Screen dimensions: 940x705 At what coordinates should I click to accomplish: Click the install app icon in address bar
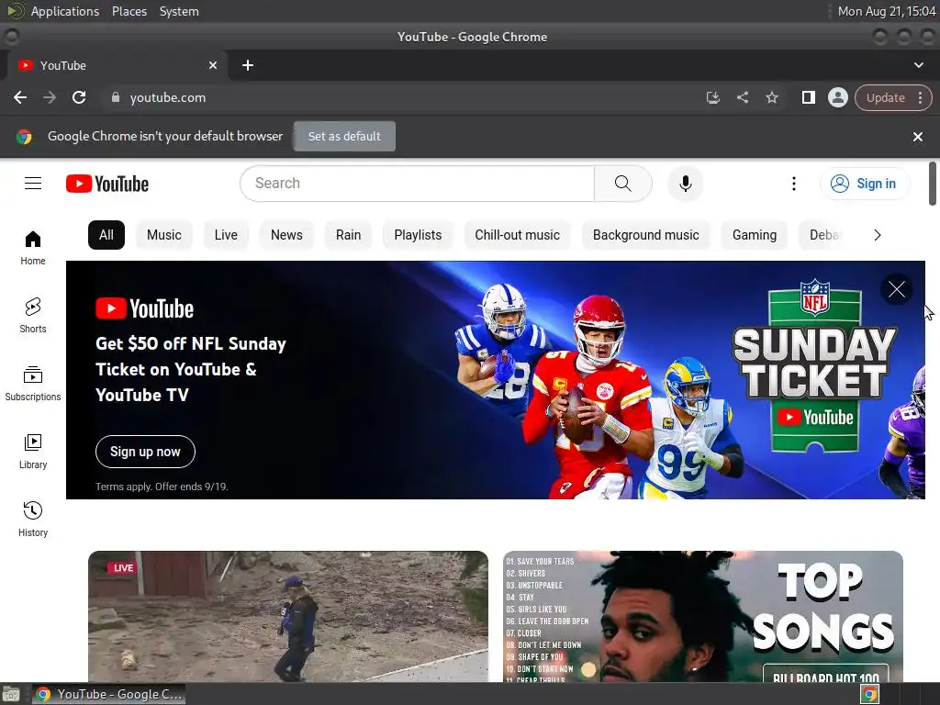coord(712,97)
